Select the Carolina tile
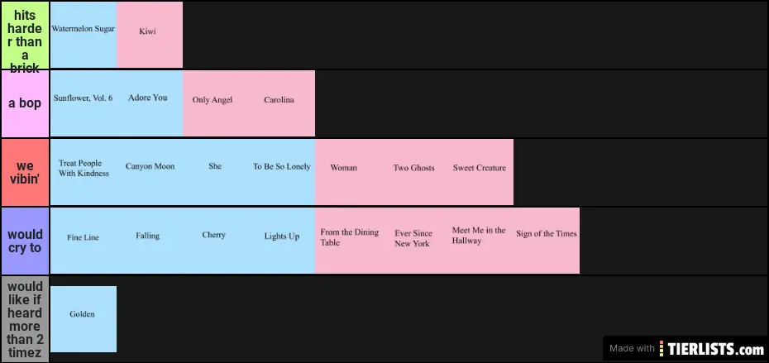Viewport: 769px width, 363px height. point(279,103)
